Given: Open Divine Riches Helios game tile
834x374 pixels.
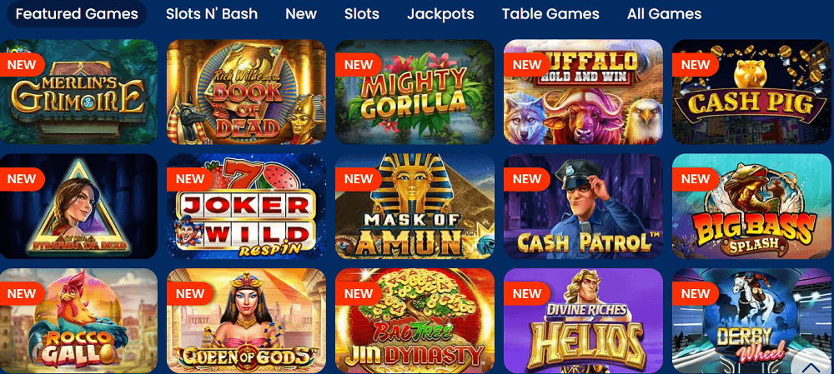Looking at the screenshot, I should click(x=584, y=321).
